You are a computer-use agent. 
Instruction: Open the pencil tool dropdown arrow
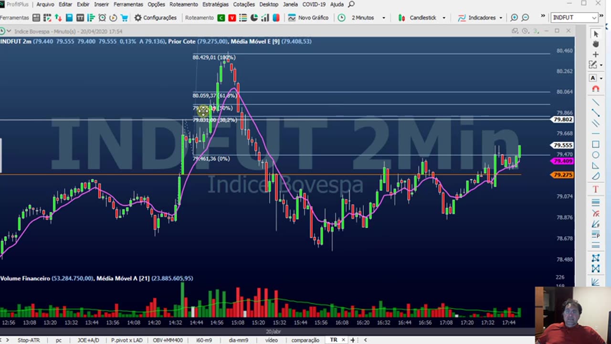point(601,65)
